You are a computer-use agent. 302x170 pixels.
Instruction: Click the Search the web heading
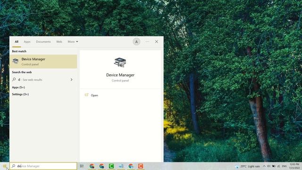coord(22,72)
